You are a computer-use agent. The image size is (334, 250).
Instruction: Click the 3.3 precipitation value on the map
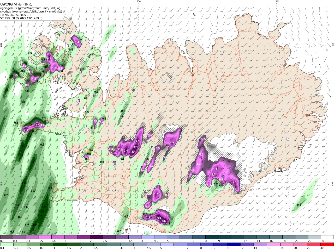tap(37, 125)
